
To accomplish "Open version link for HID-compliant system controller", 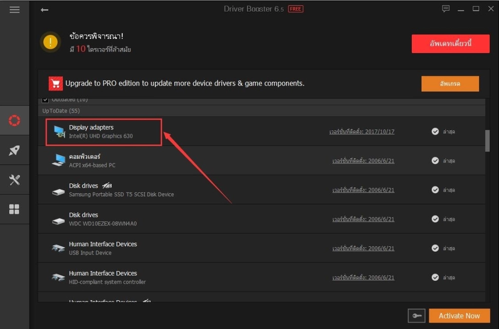I will [x=363, y=277].
